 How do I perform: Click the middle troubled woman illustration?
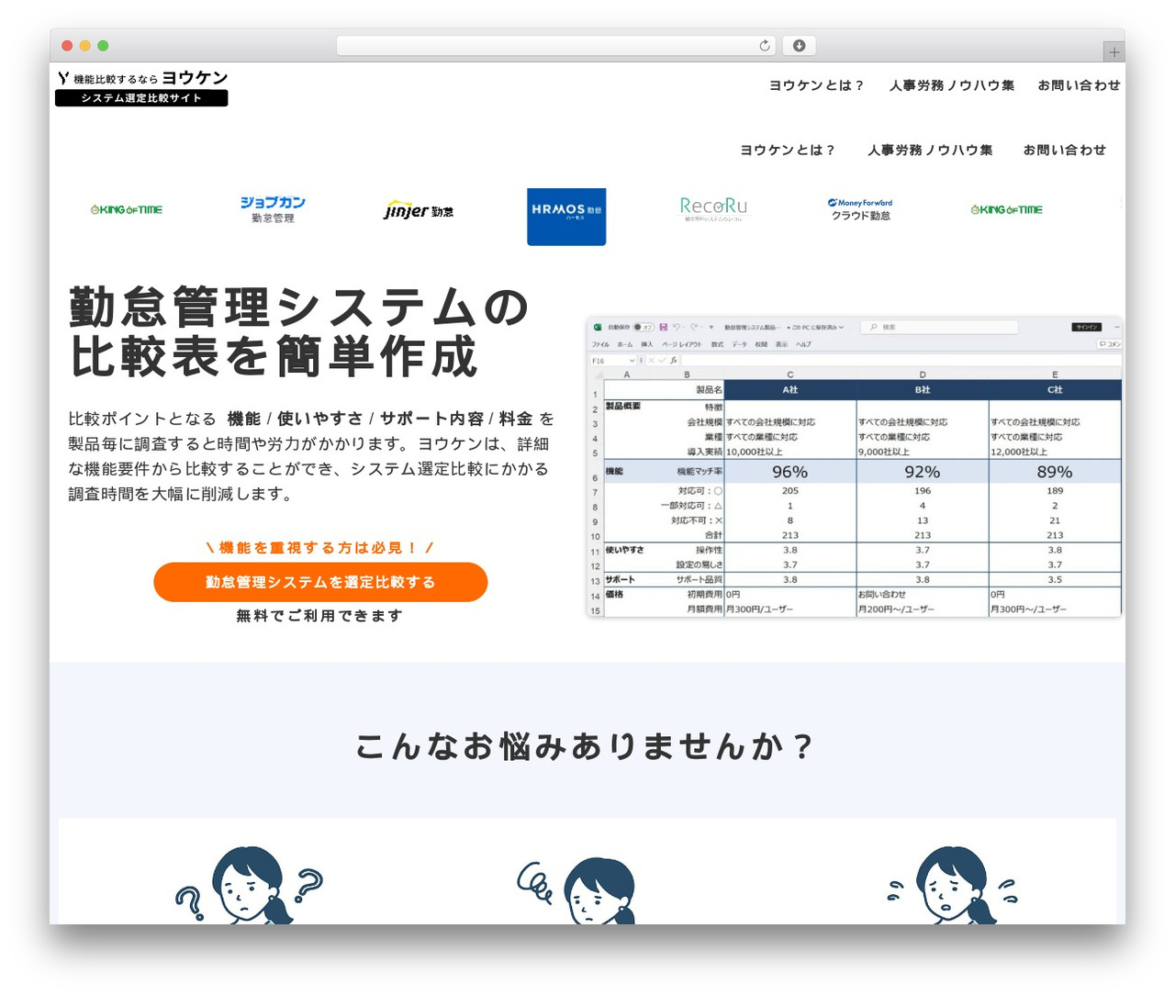pyautogui.click(x=576, y=890)
